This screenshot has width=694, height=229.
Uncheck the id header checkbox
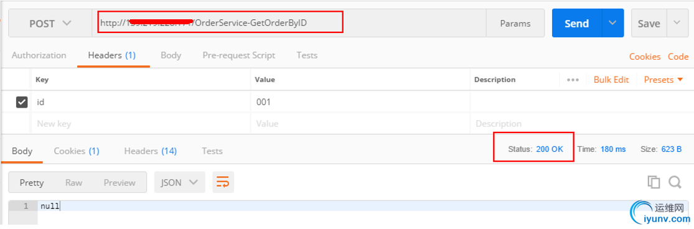coord(22,102)
